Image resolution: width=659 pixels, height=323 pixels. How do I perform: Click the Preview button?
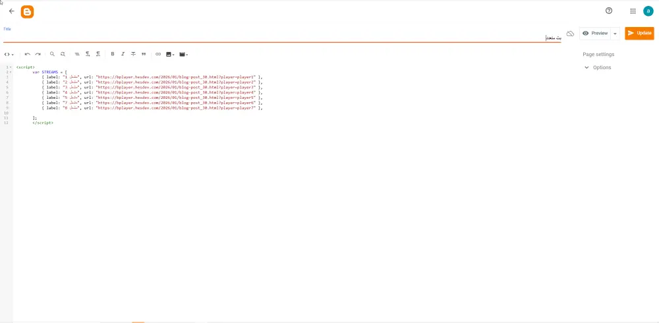(595, 33)
